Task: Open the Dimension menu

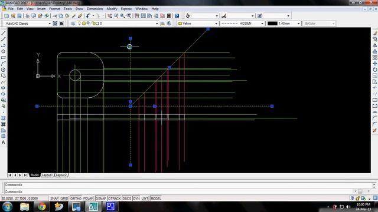Action: point(94,9)
